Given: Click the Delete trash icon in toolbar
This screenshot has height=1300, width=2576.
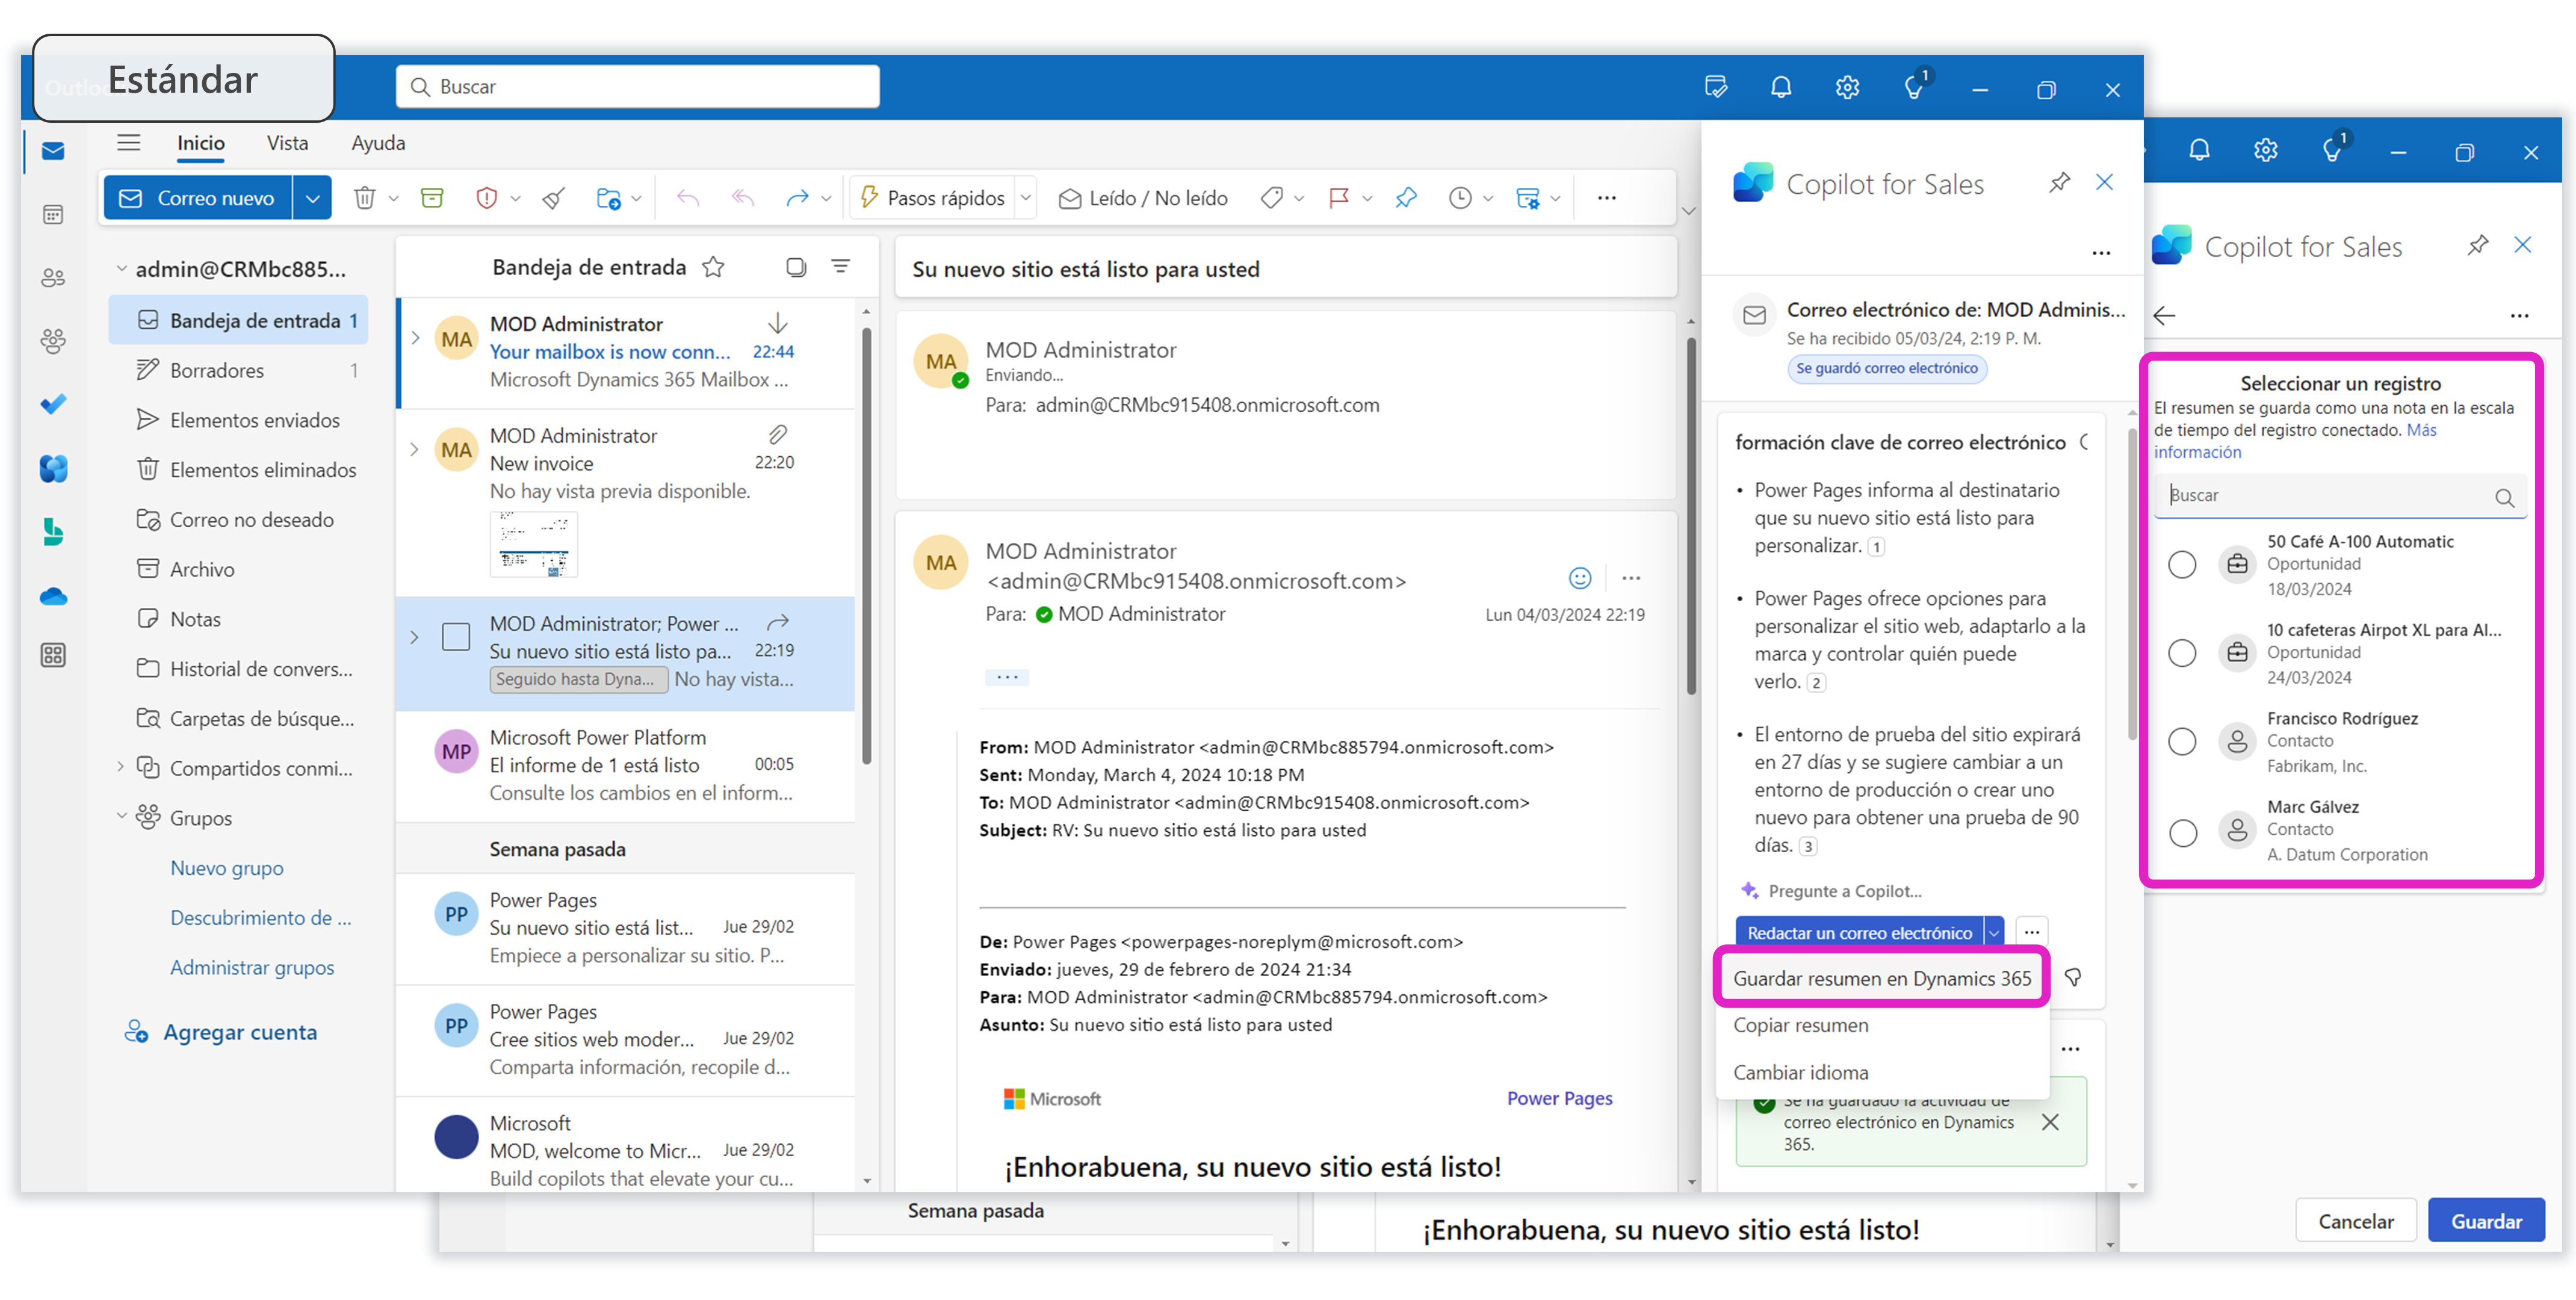Looking at the screenshot, I should click(x=364, y=198).
